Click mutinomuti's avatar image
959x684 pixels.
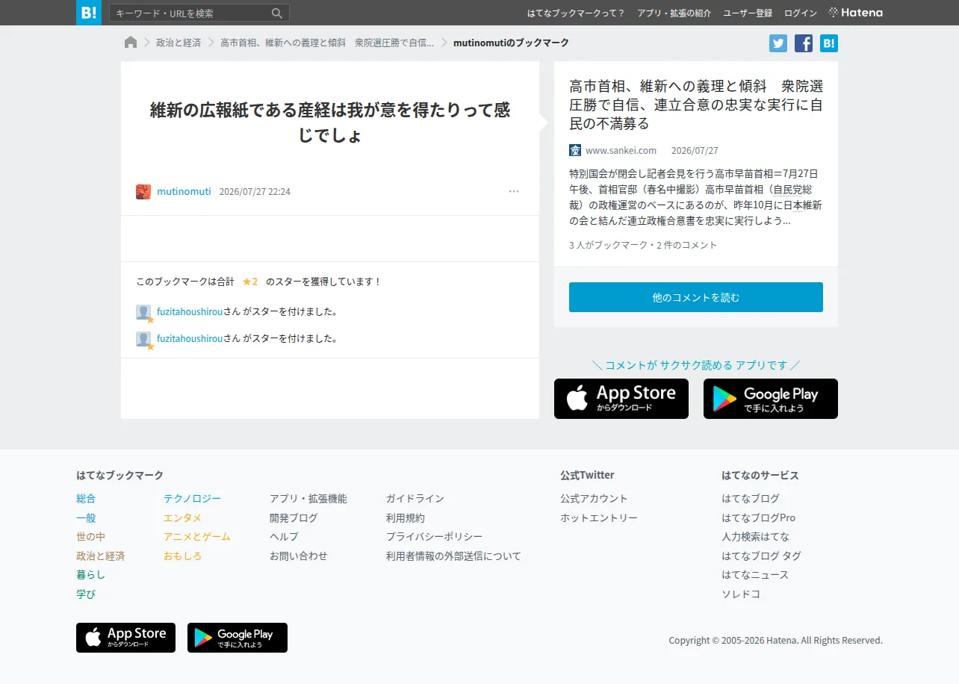(143, 192)
